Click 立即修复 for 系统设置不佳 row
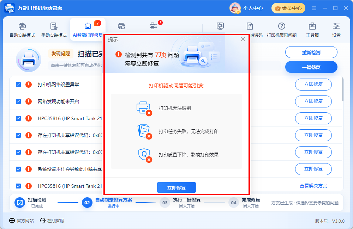The image size is (353, 229). pos(313,169)
